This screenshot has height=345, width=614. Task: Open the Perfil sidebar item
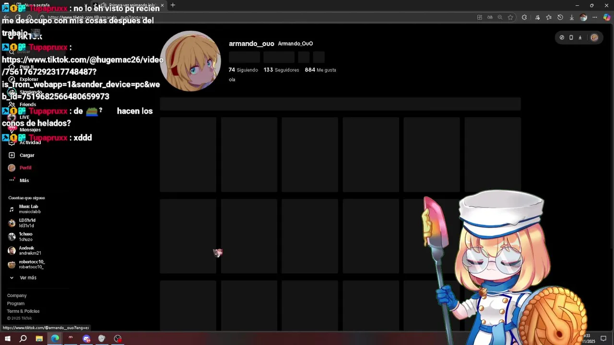coord(20,168)
